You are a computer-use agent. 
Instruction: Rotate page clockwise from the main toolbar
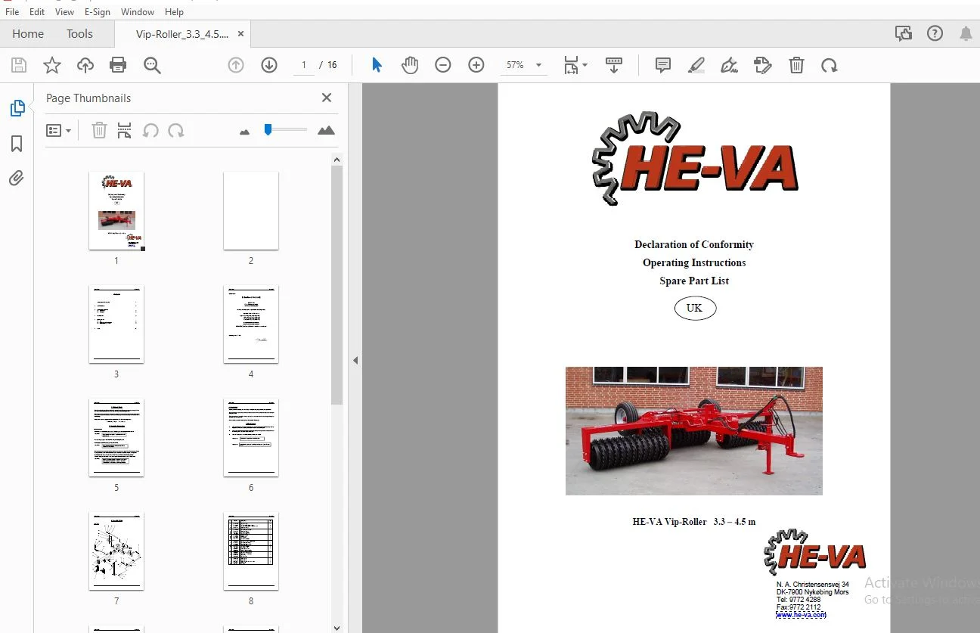coord(830,65)
